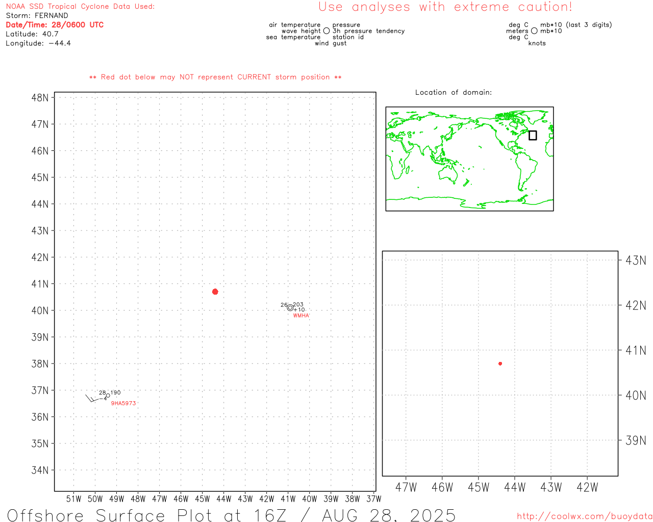The image size is (653, 522).
Task: Click the 'NOAA SSD Tropical Cyclone Data Used' header
Action: (80, 7)
